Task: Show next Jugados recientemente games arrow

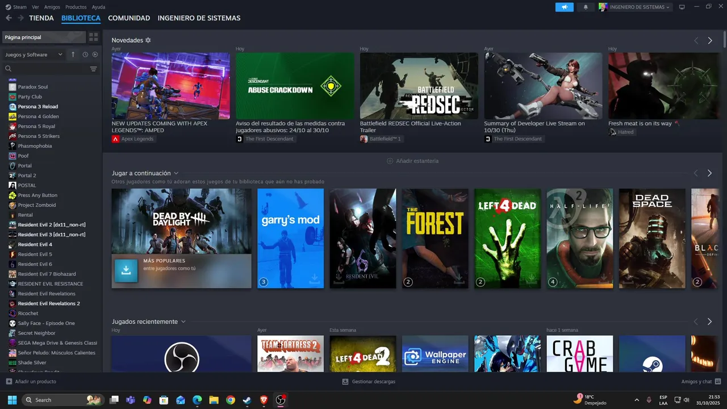Action: pyautogui.click(x=710, y=322)
